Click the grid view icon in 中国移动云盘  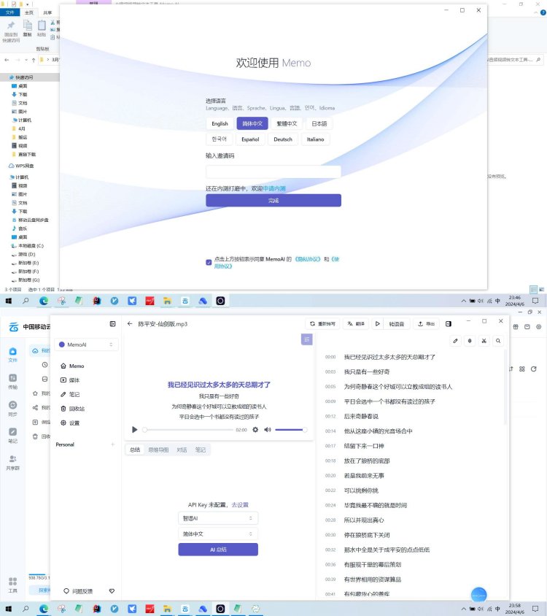[x=522, y=369]
